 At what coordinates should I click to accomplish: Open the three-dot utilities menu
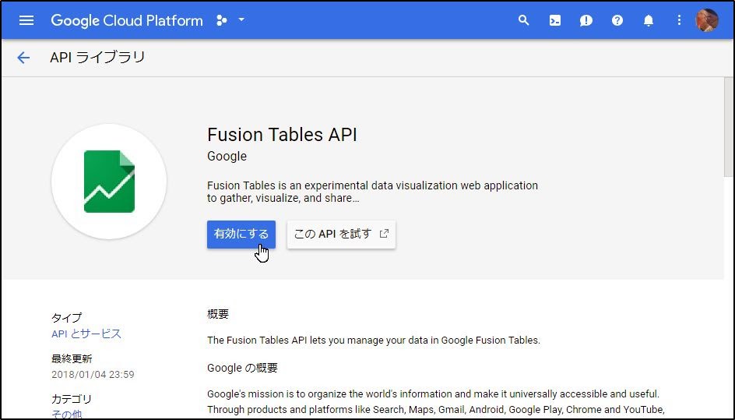coord(679,20)
